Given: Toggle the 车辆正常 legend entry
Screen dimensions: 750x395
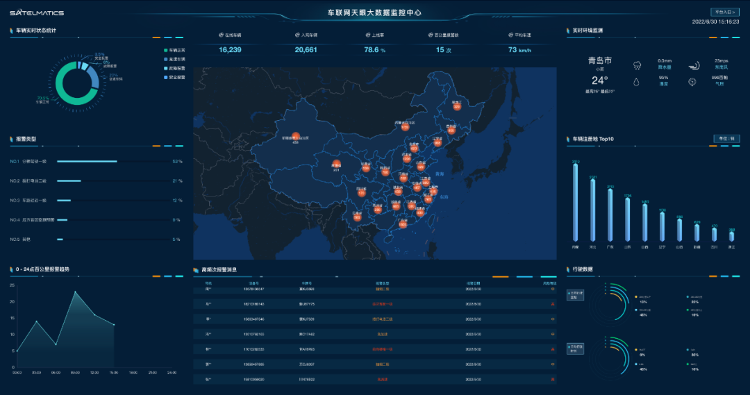Looking at the screenshot, I should click(174, 50).
